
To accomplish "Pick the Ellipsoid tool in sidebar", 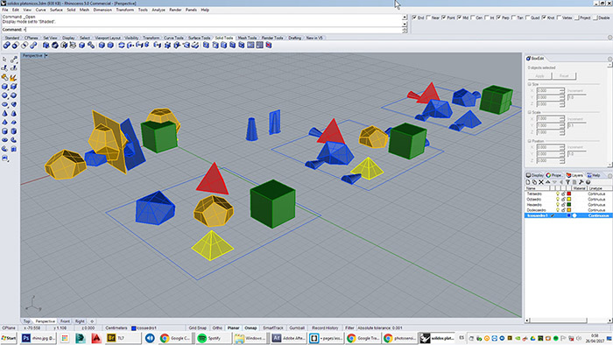I will point(4,104).
